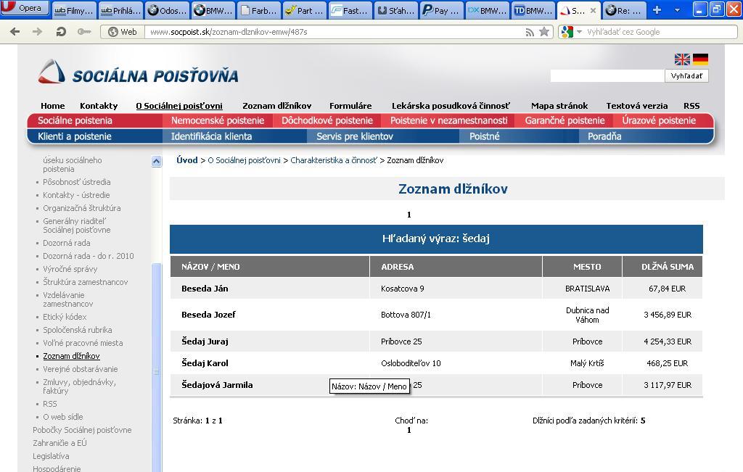Screen dimensions: 743x472
Task: Click the site search text field
Action: (x=607, y=76)
